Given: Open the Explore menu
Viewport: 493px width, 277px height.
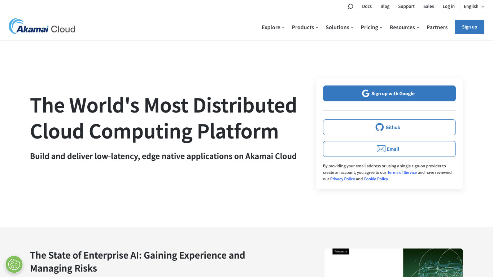Looking at the screenshot, I should coord(273,27).
